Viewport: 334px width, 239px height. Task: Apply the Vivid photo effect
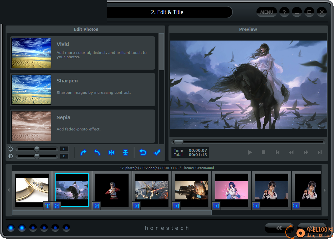pyautogui.click(x=83, y=53)
